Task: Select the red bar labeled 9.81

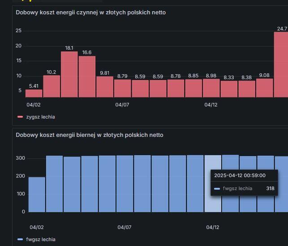Action: [105, 87]
